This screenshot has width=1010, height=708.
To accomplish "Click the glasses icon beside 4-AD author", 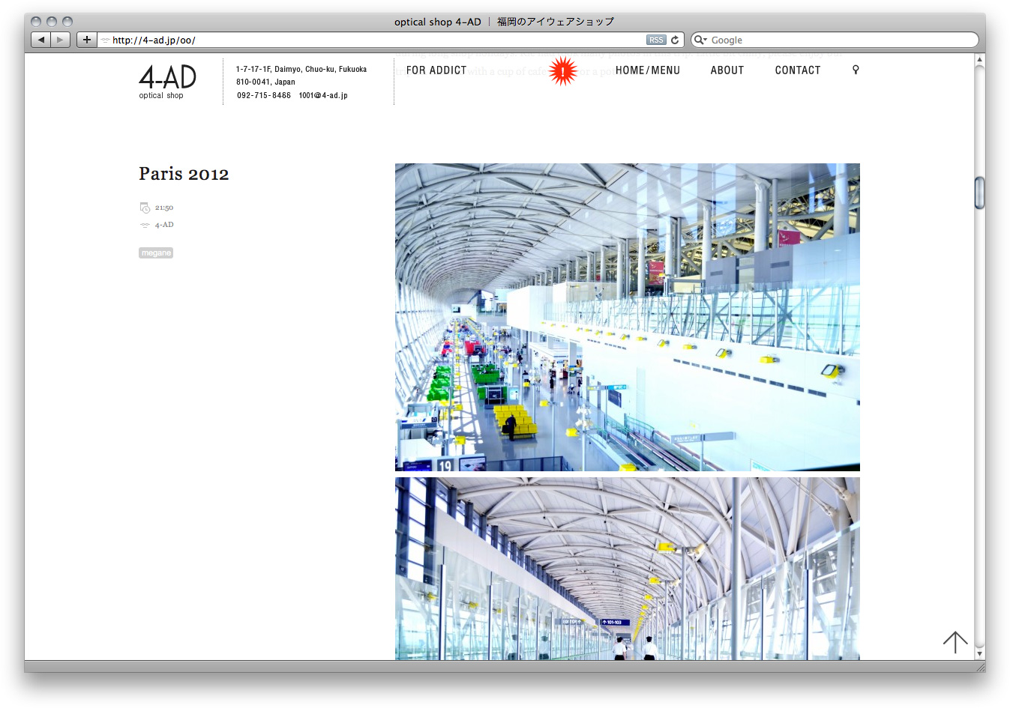I will pyautogui.click(x=145, y=225).
